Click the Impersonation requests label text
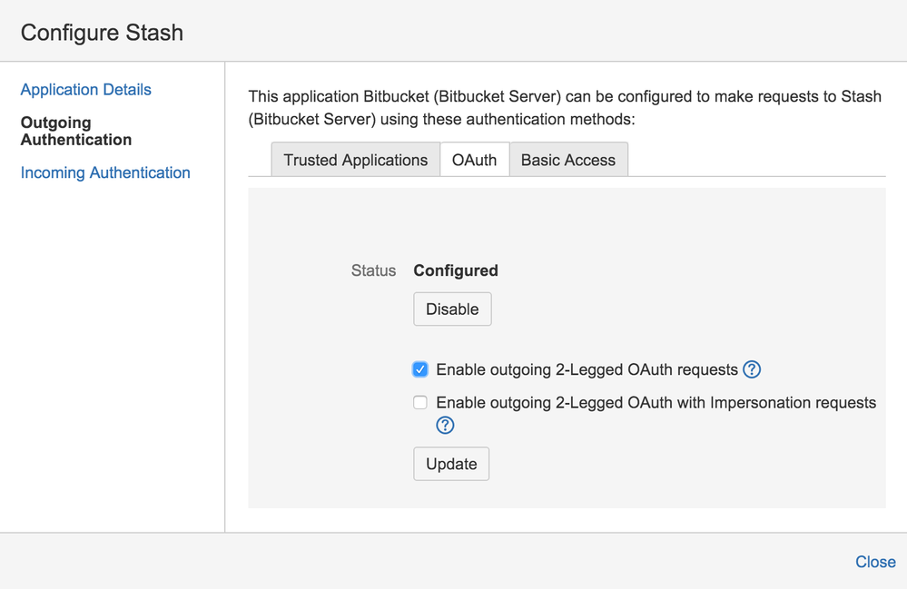 [656, 402]
